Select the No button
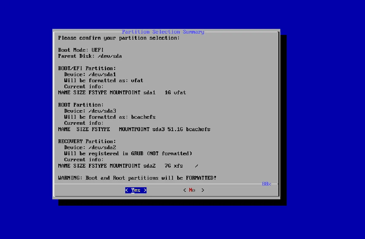The width and height of the screenshot is (365, 239). pos(193,190)
